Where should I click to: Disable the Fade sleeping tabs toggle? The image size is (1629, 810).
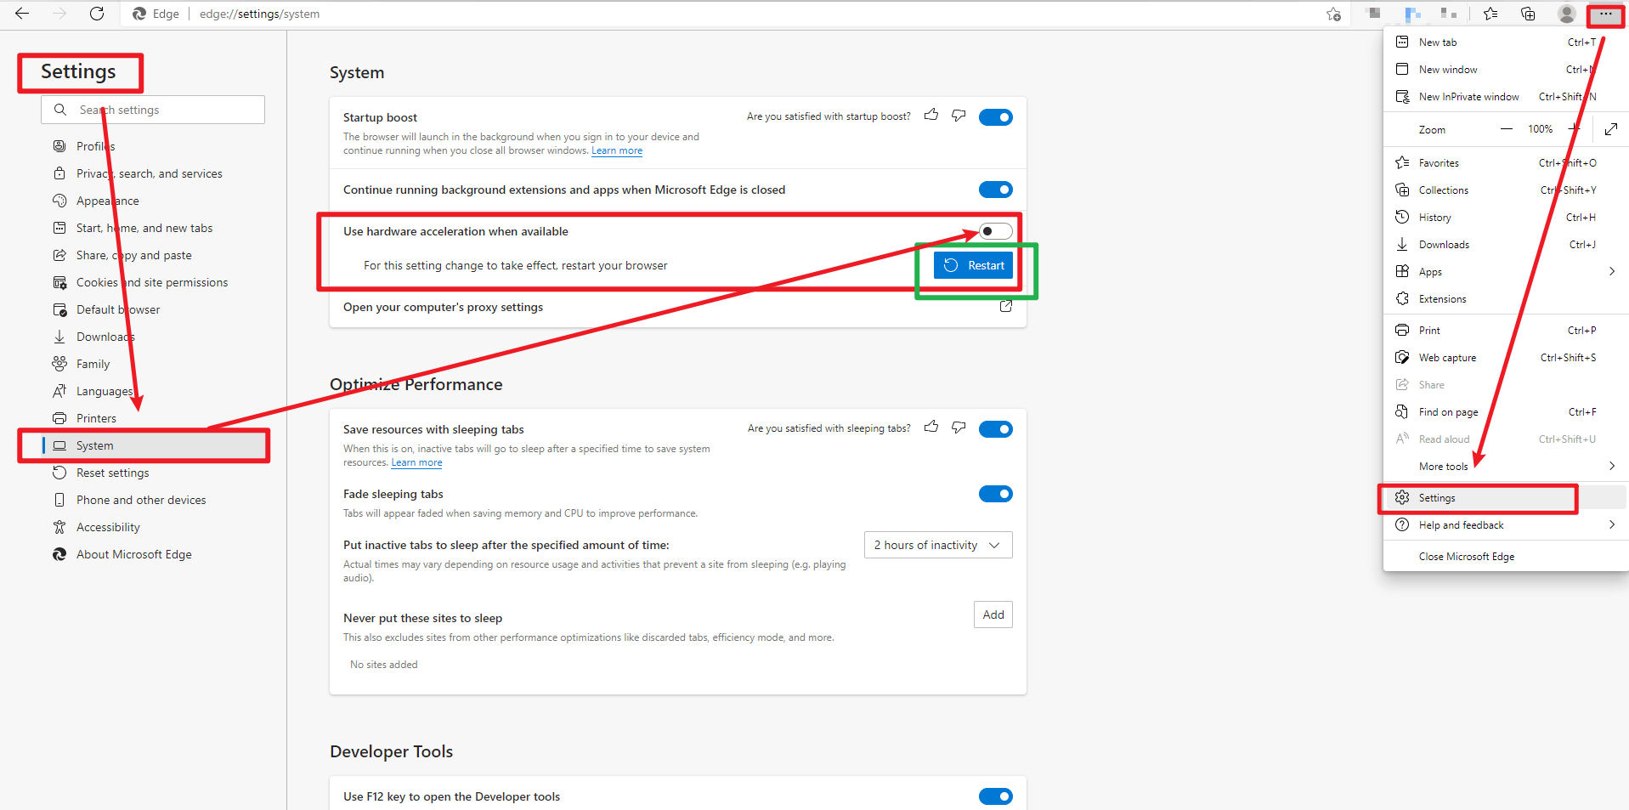click(995, 494)
